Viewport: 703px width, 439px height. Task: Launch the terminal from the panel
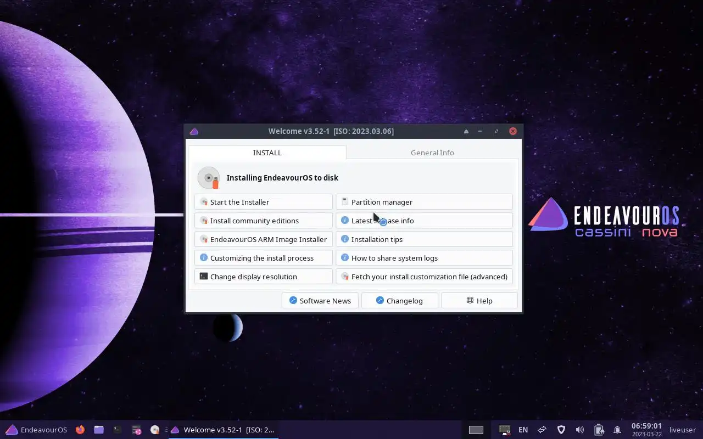coord(118,430)
